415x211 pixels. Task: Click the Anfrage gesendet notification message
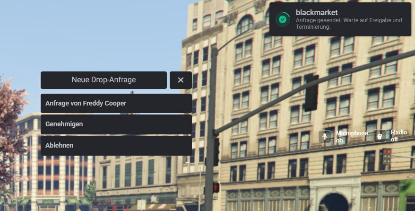[x=349, y=24]
